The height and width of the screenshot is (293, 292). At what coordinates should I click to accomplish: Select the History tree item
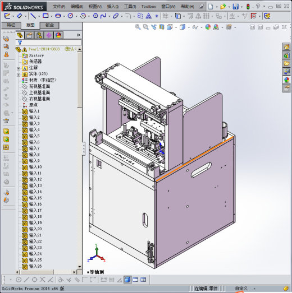(36, 55)
